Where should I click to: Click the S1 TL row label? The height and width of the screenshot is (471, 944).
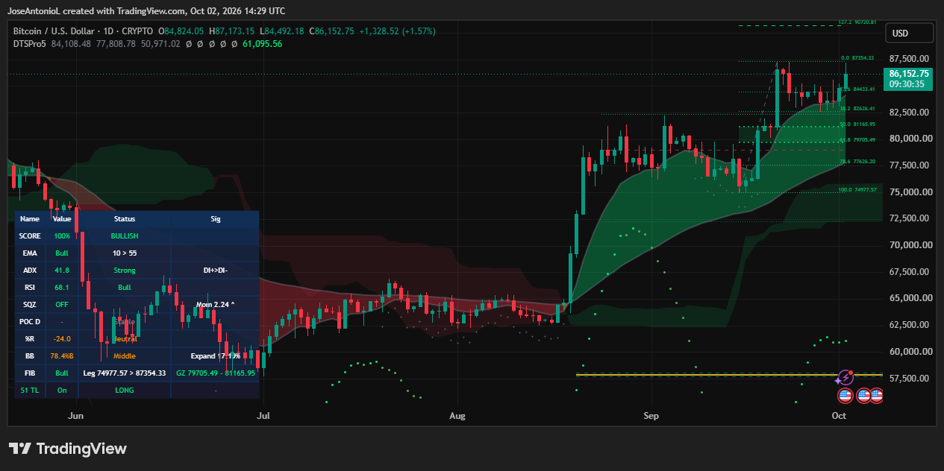[x=30, y=390]
